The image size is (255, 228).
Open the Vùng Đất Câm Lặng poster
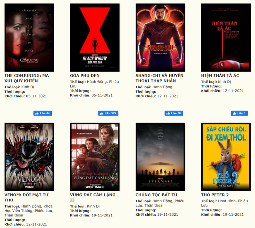click(x=95, y=157)
